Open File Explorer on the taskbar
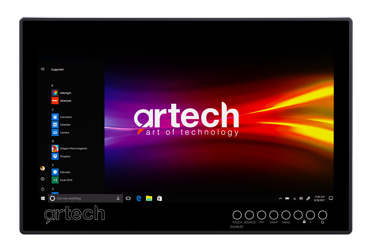The height and width of the screenshot is (251, 372). click(x=149, y=198)
